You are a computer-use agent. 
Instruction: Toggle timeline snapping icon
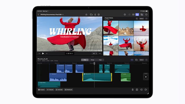tap(132, 60)
